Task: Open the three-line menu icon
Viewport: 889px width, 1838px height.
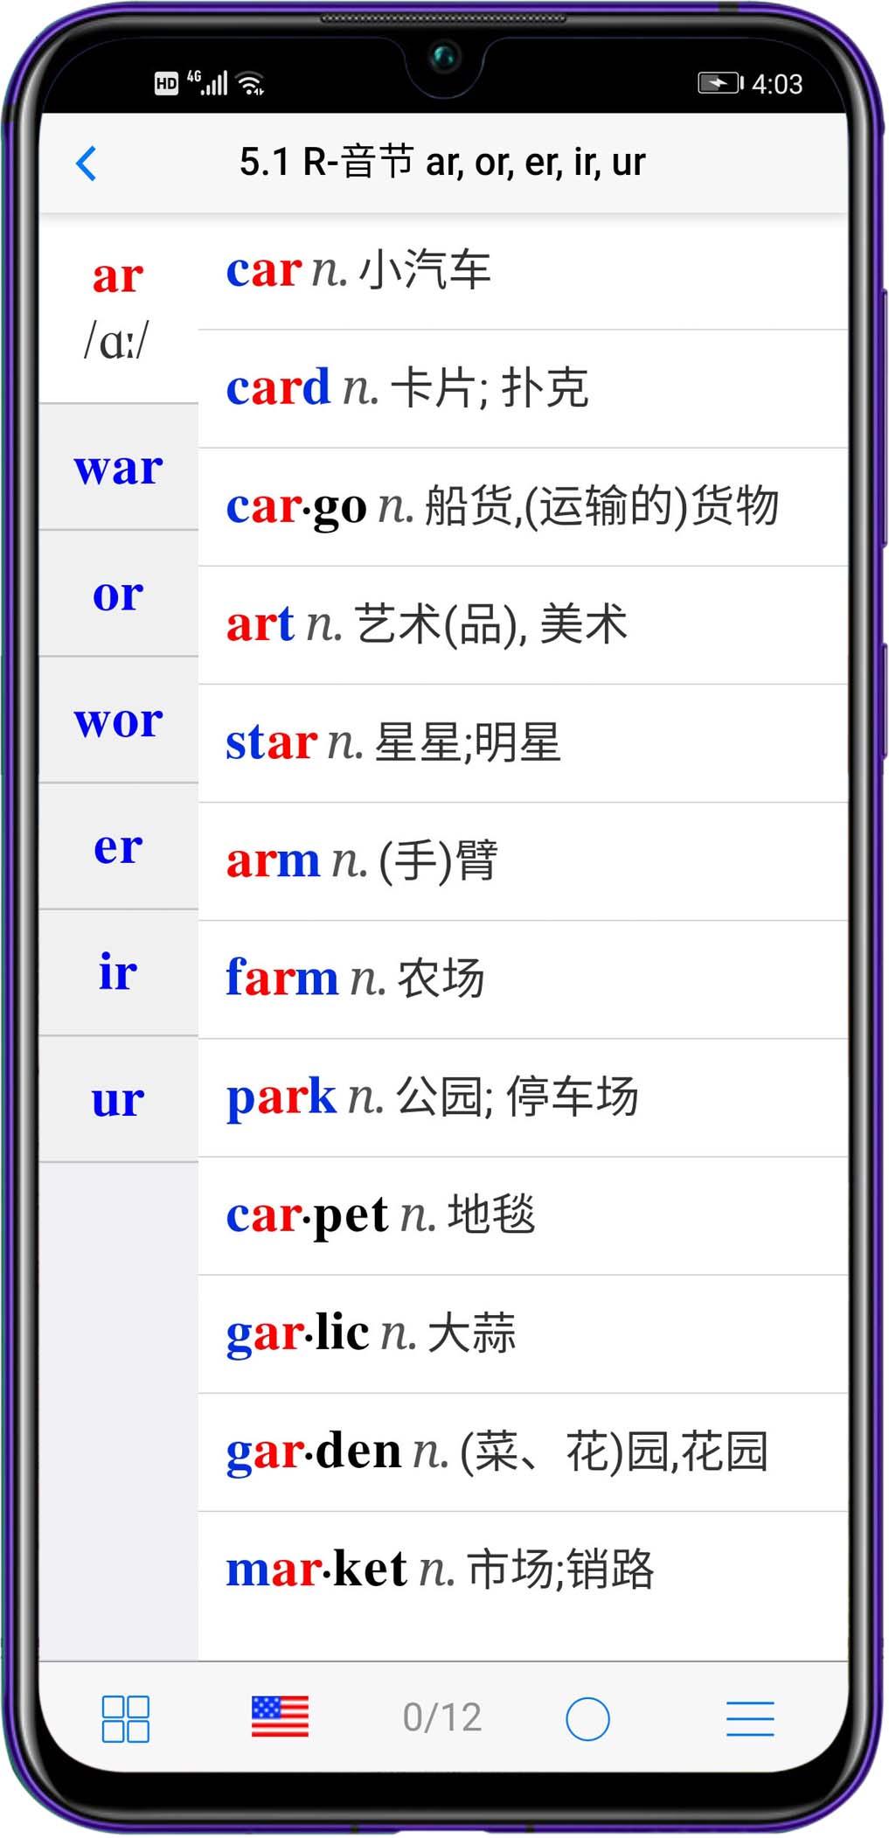Action: point(750,1718)
